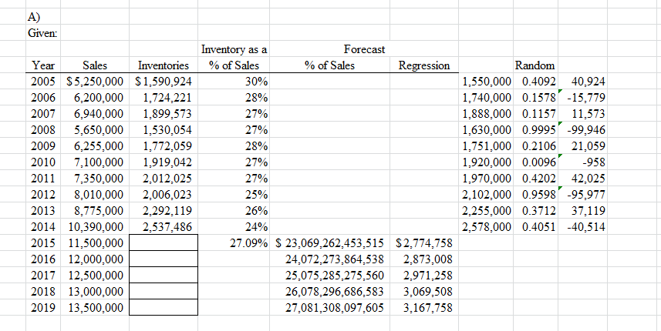The height and width of the screenshot is (331, 661).
Task: Select the empty 2015 Inventories cell
Action: coord(164,243)
